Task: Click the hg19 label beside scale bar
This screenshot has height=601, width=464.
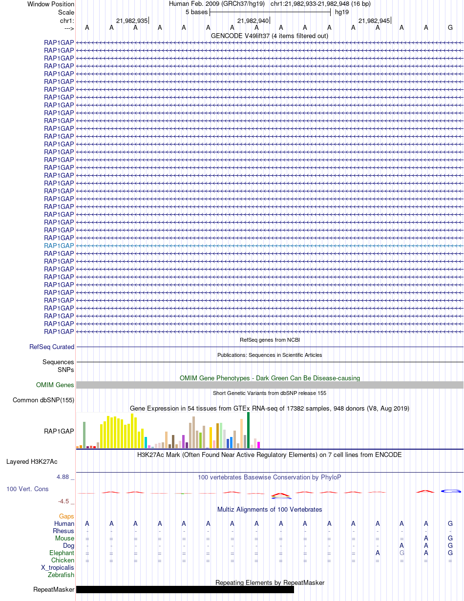Action: tap(341, 12)
